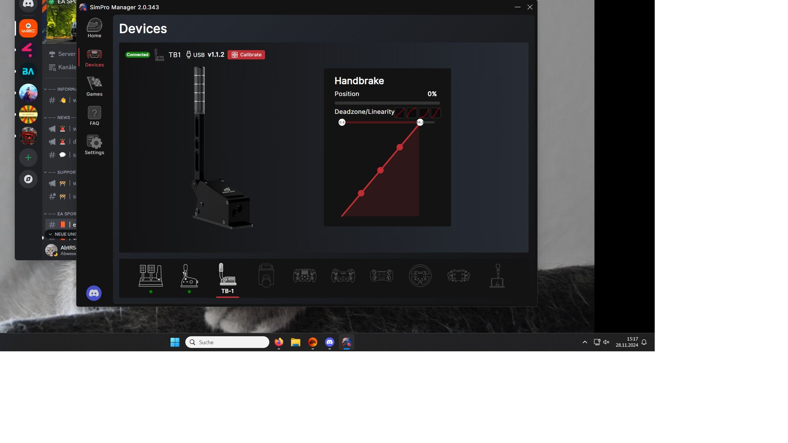
Task: Open the notification bell in taskbar
Action: pos(644,342)
